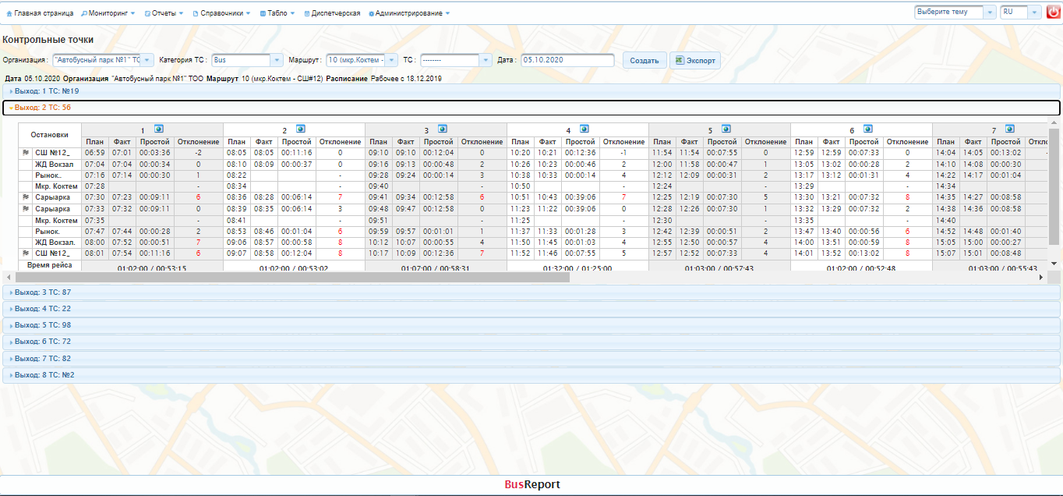Viewport: 1063px width, 496px height.
Task: Click the cell showing 00:01:28
Action: click(x=581, y=232)
